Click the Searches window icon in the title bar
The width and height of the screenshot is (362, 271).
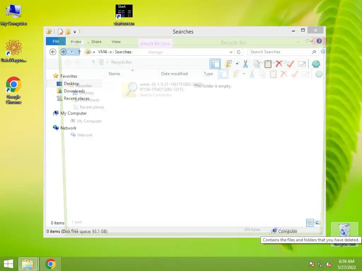(x=49, y=31)
